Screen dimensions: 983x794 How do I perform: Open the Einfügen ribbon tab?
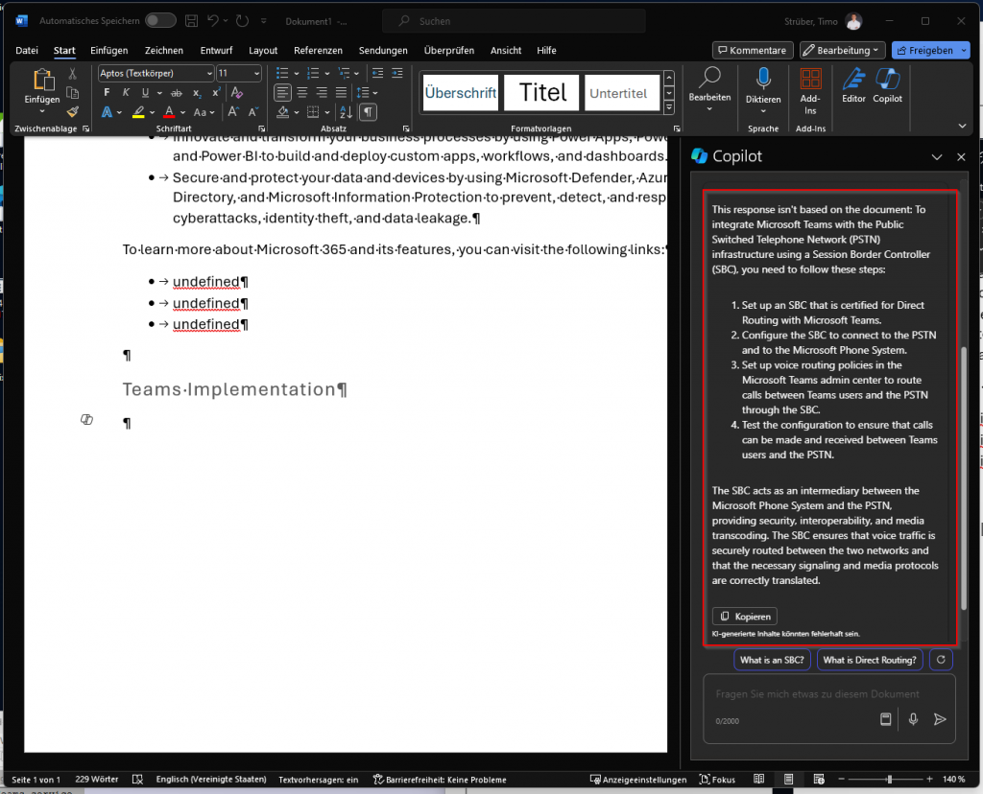[x=108, y=50]
